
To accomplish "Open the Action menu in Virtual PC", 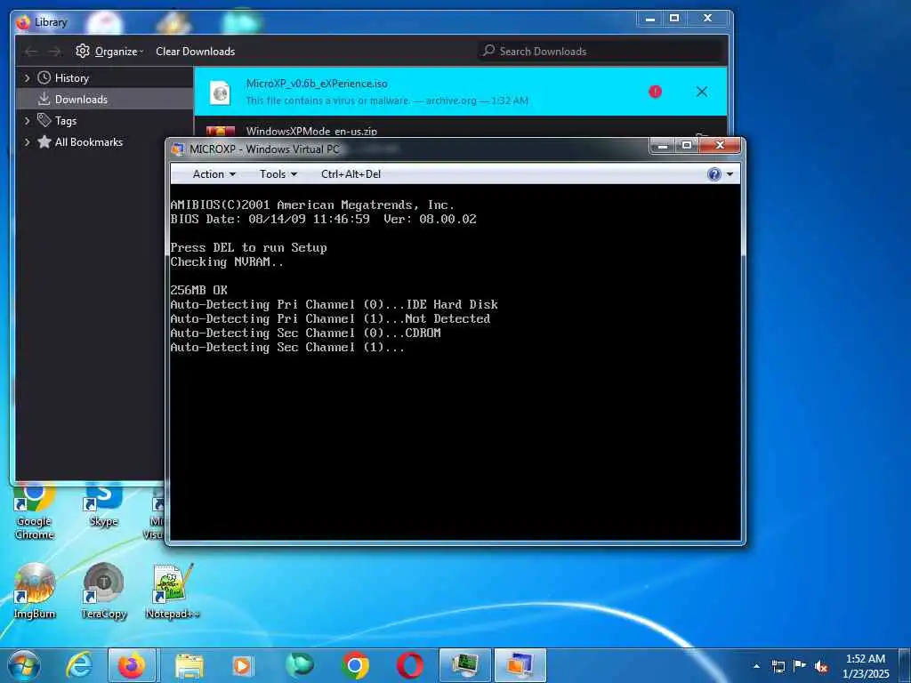I will point(214,174).
